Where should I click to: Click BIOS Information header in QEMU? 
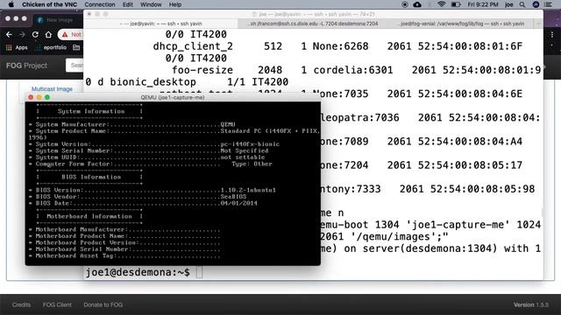91,177
